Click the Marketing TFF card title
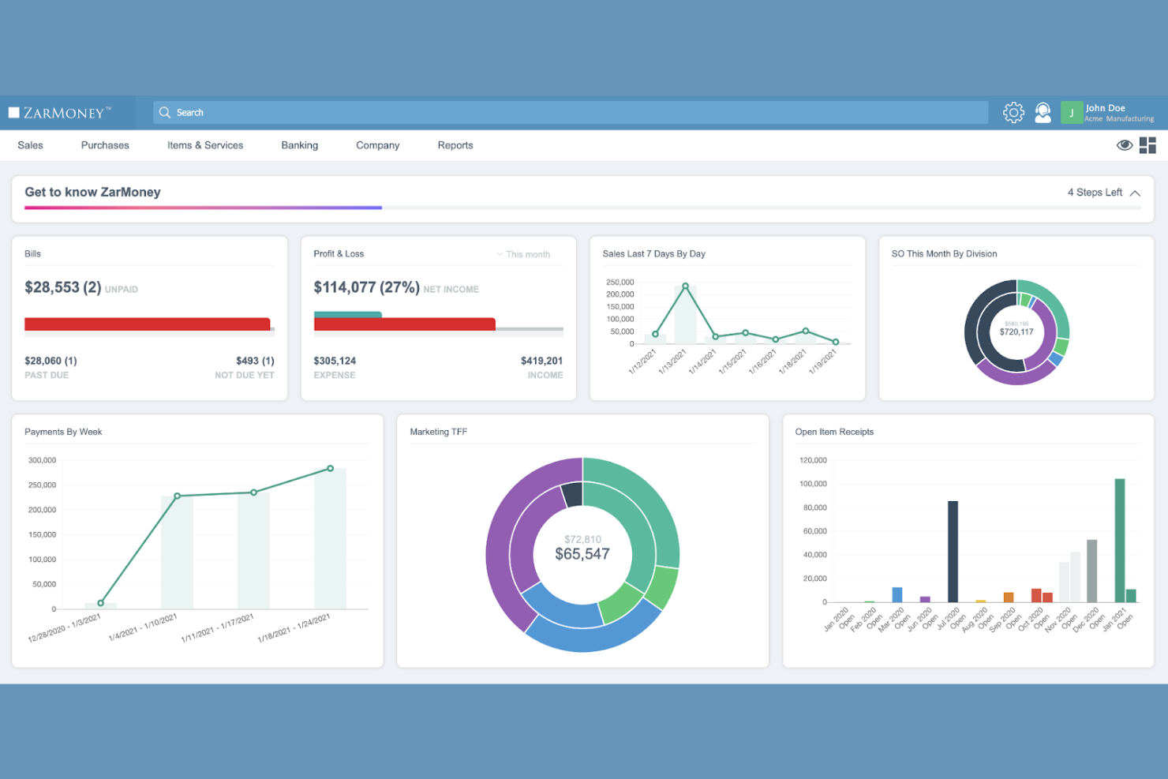 (438, 432)
